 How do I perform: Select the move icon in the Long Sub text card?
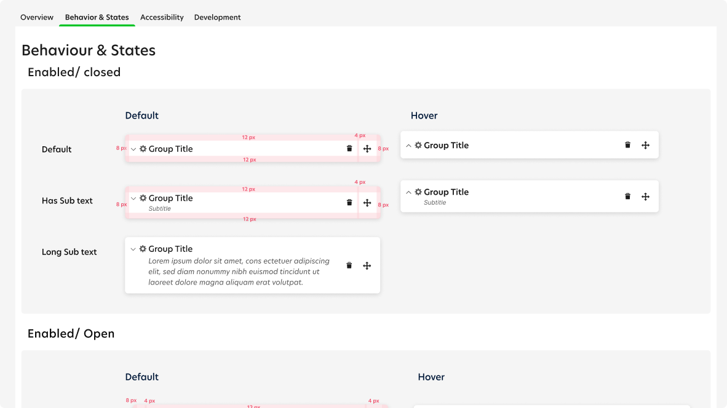367,265
